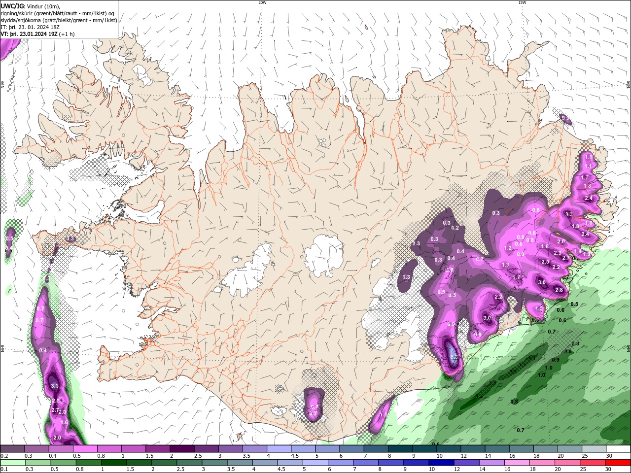Image resolution: width=631 pixels, height=473 pixels.
Task: Click the '15W' longitude label
Action: point(522,2)
